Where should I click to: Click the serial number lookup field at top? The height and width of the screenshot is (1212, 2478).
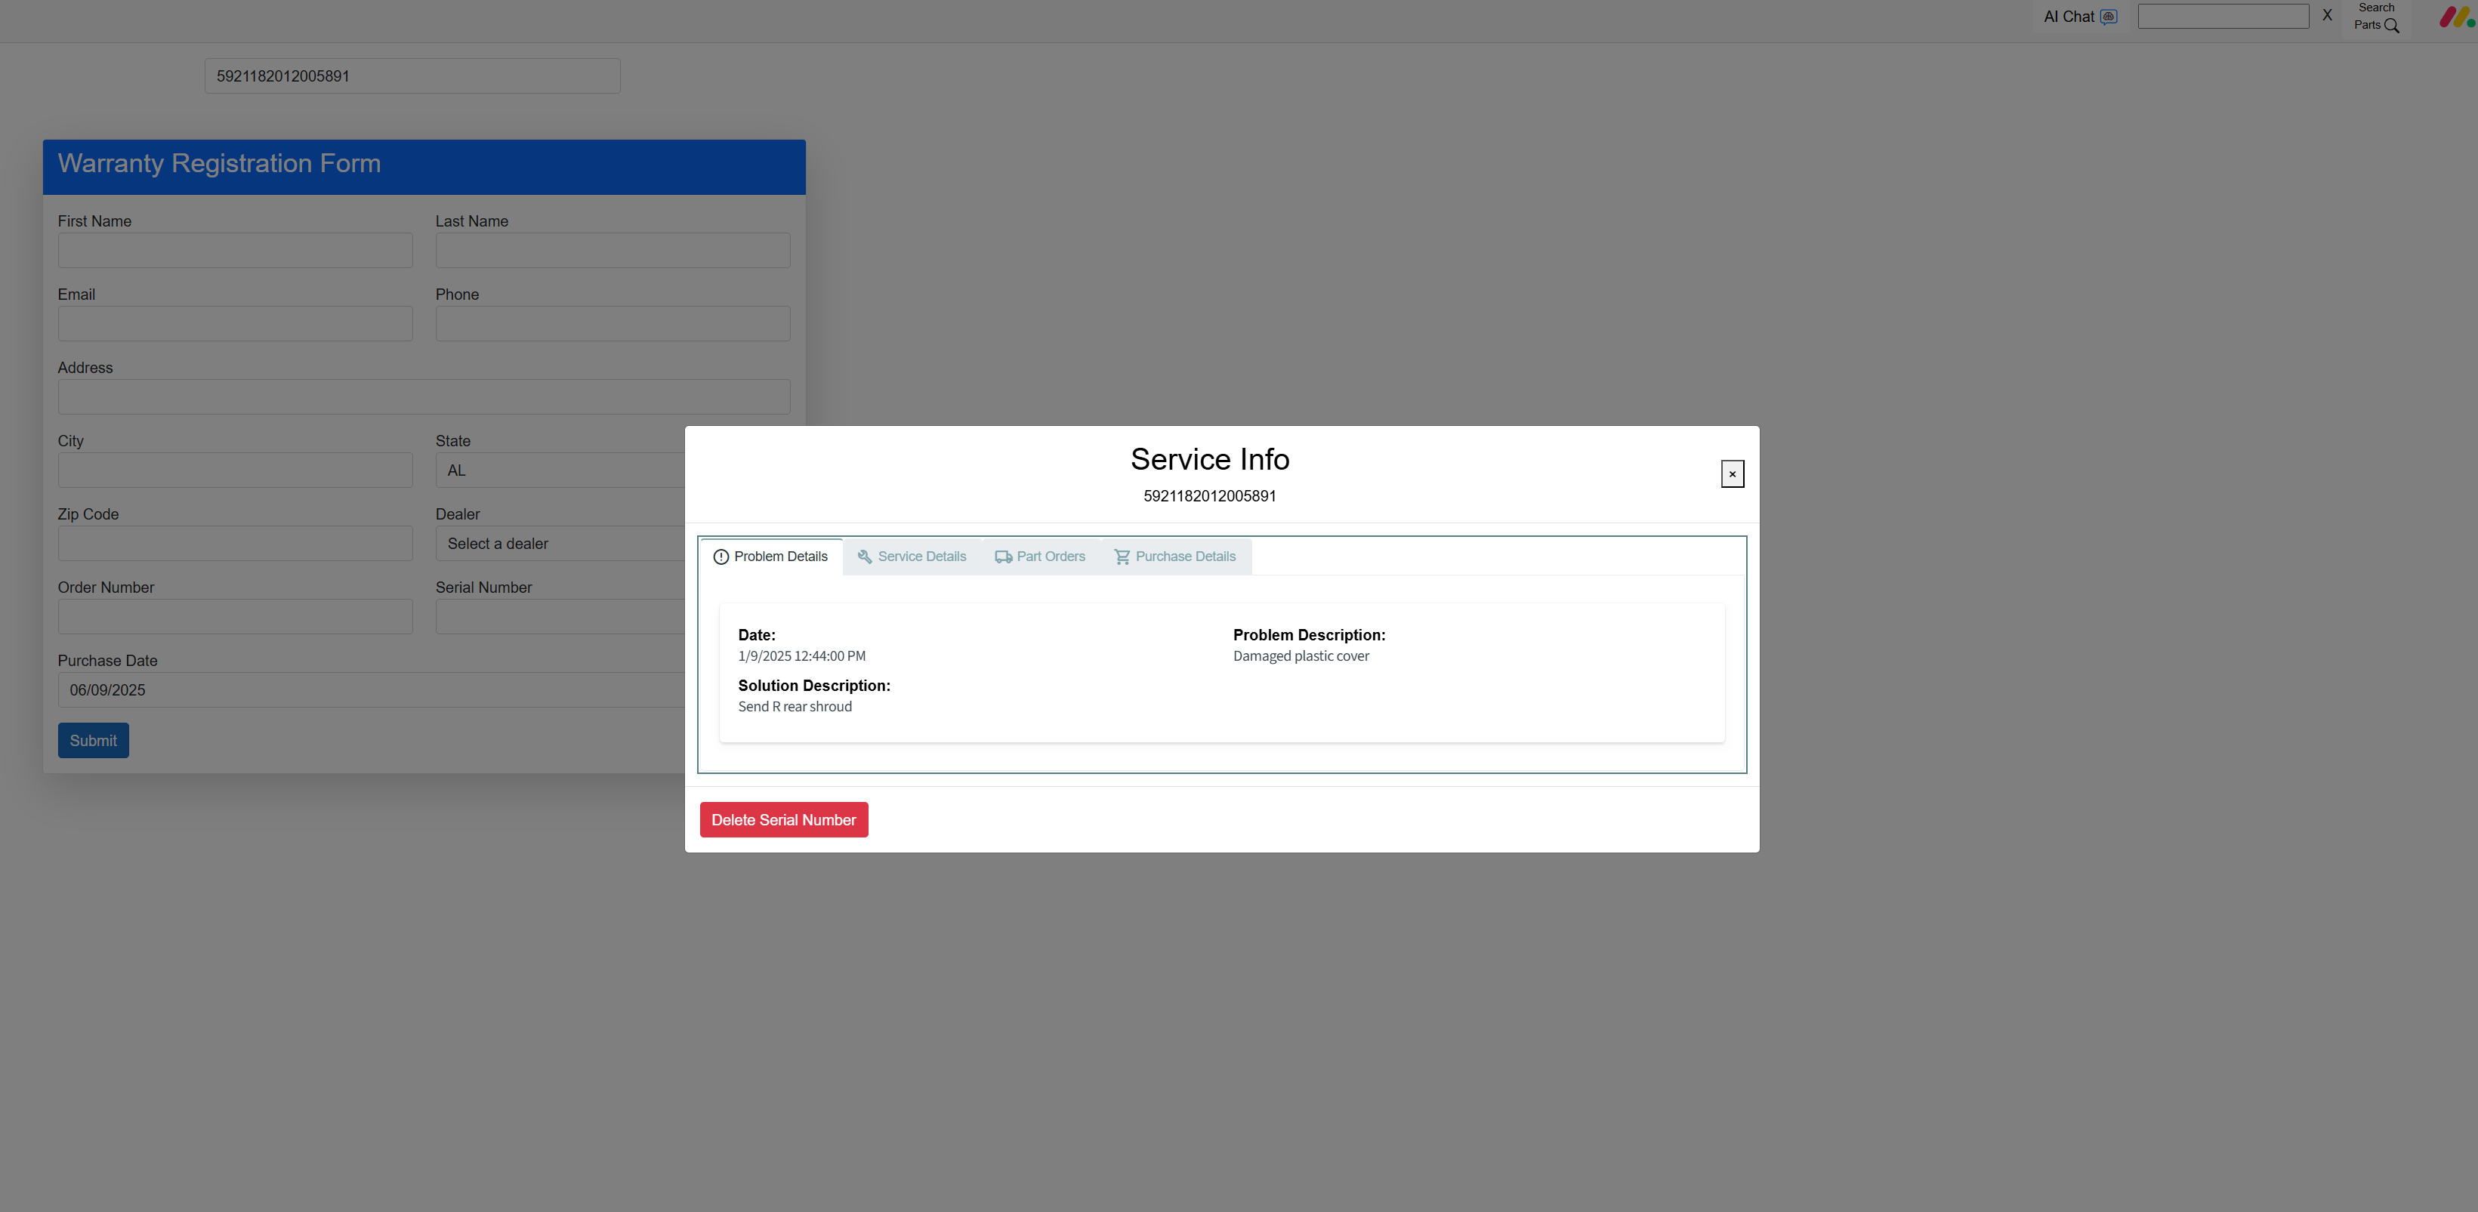[412, 76]
